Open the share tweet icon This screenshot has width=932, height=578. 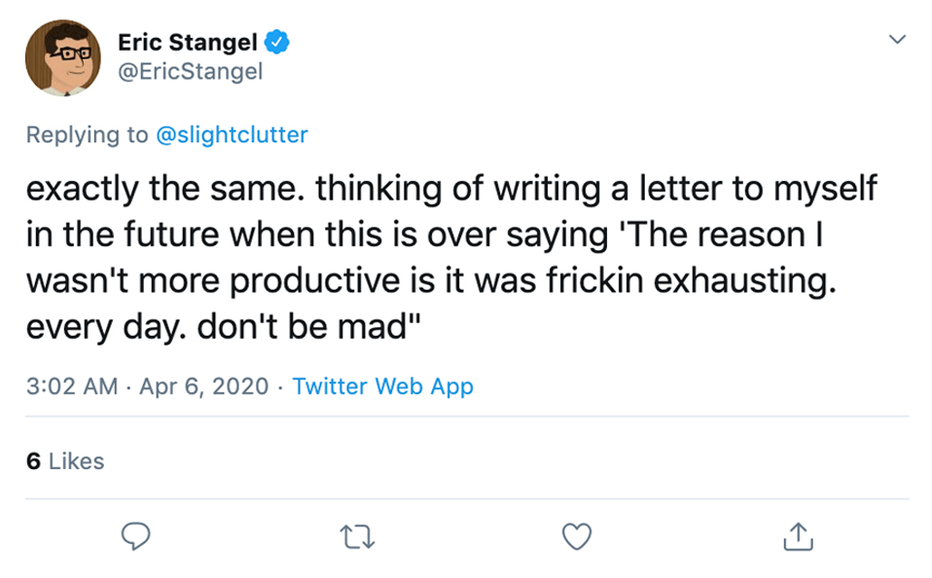pyautogui.click(x=797, y=535)
